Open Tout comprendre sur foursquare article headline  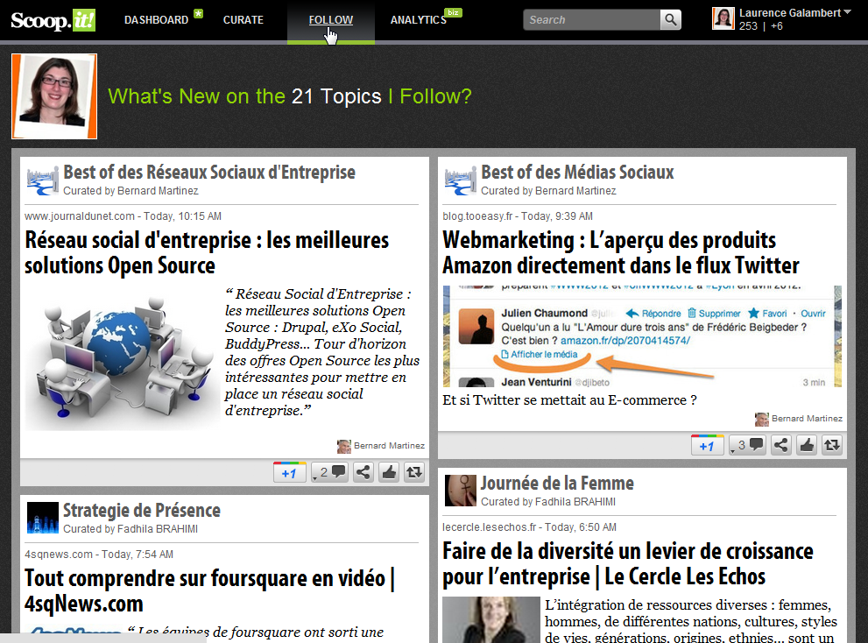coord(209,590)
